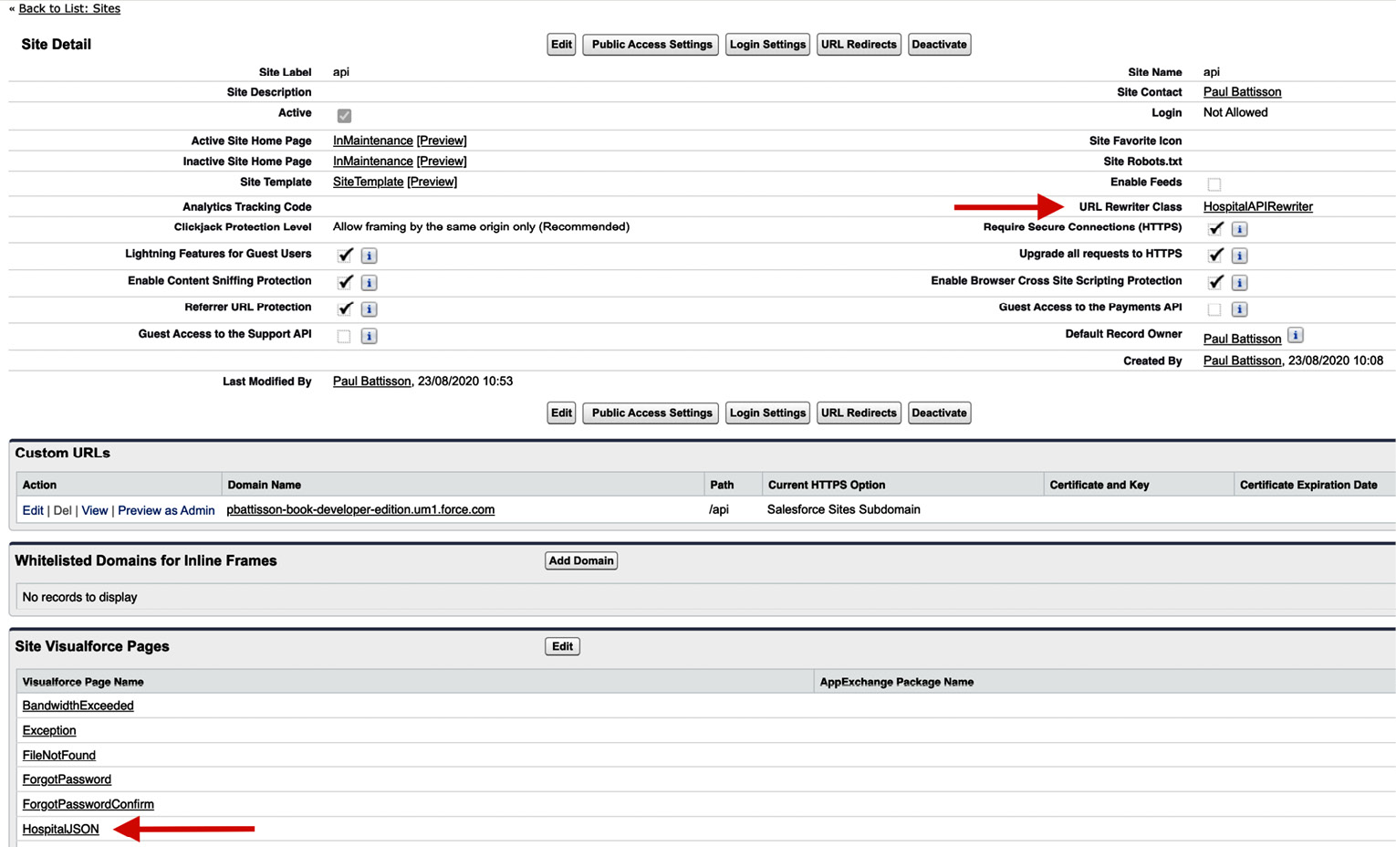Click Add Domain button for Whitelisted Domains
Viewport: 1396px width, 847px height.
coord(581,560)
